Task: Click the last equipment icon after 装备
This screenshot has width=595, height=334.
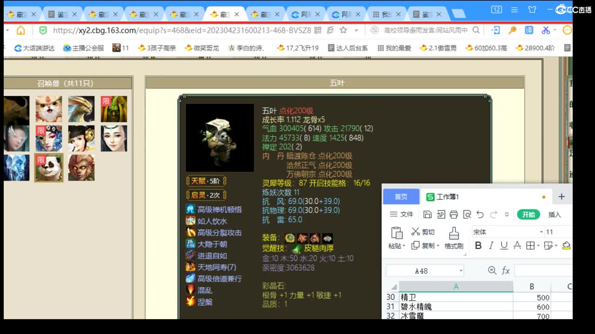Action: (328, 238)
